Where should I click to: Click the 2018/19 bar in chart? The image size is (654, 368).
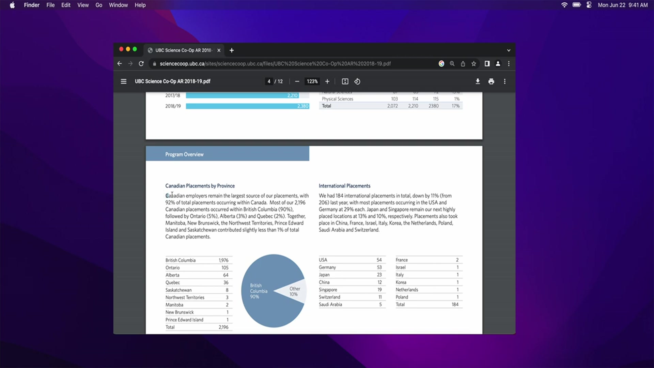[247, 106]
